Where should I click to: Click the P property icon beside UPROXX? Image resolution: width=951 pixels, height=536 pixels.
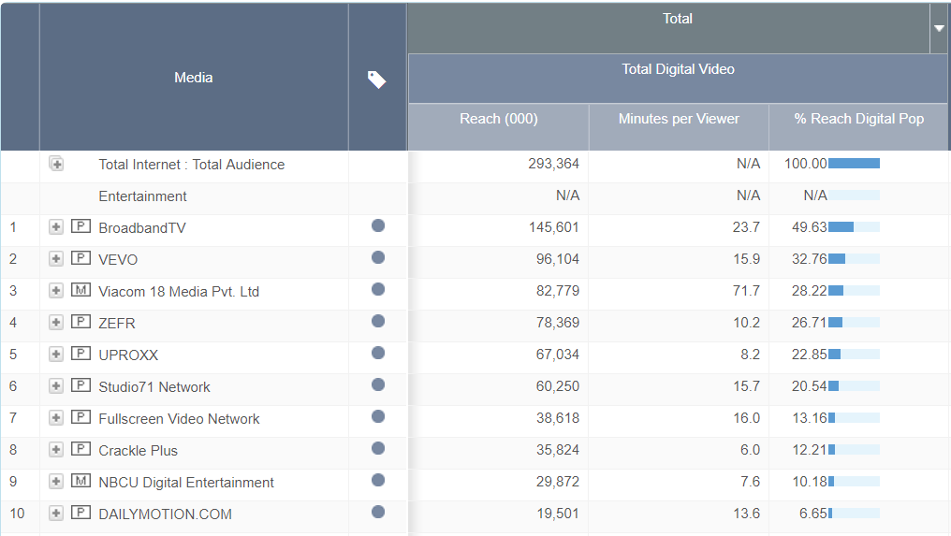point(80,354)
